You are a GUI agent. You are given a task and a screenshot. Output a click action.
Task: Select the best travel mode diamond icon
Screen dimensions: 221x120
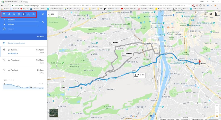(9, 14)
